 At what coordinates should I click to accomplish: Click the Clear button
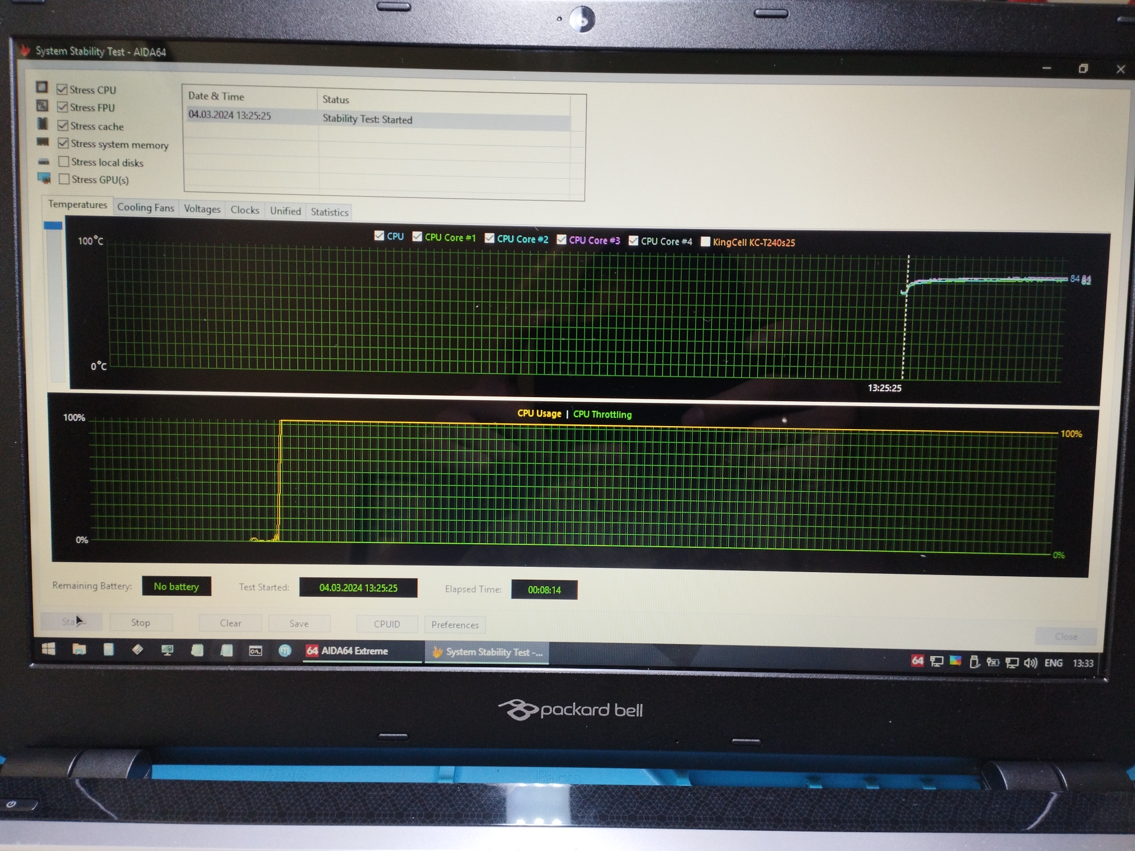tap(231, 623)
